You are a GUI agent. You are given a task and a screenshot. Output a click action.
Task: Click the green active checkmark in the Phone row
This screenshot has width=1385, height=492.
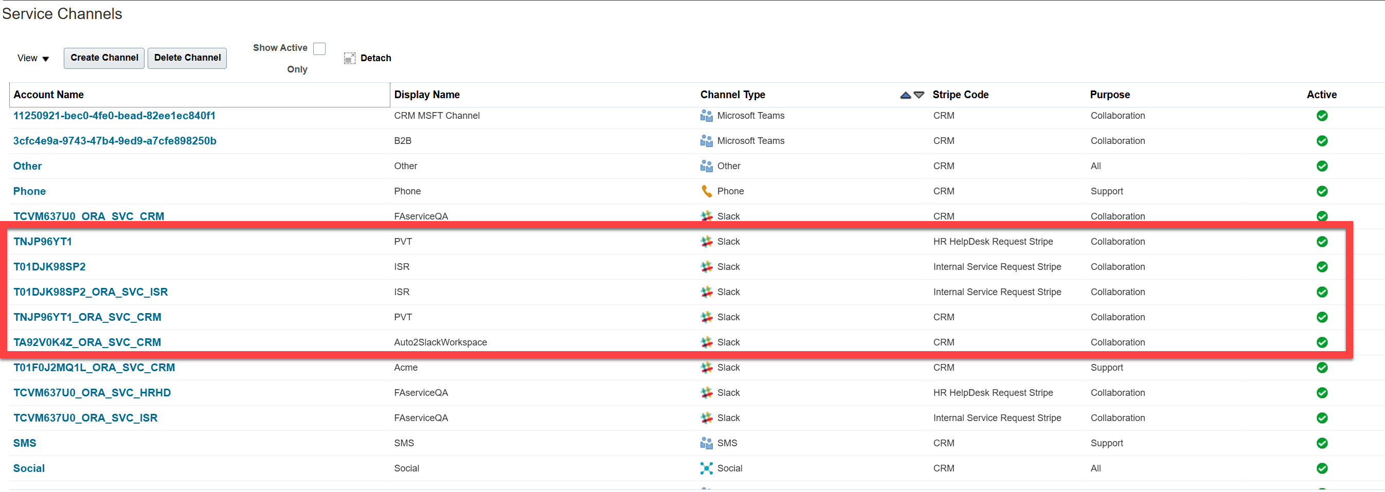click(1322, 191)
